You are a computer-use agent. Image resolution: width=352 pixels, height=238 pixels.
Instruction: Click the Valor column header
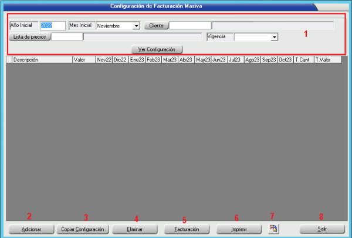[84, 60]
